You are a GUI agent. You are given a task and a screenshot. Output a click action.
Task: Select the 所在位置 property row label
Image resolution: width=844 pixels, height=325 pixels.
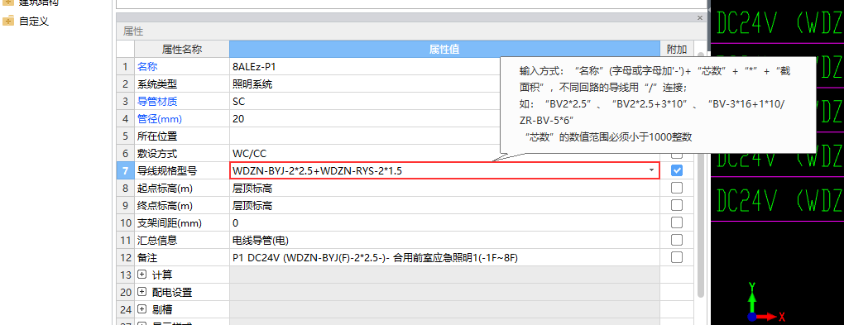pyautogui.click(x=156, y=136)
